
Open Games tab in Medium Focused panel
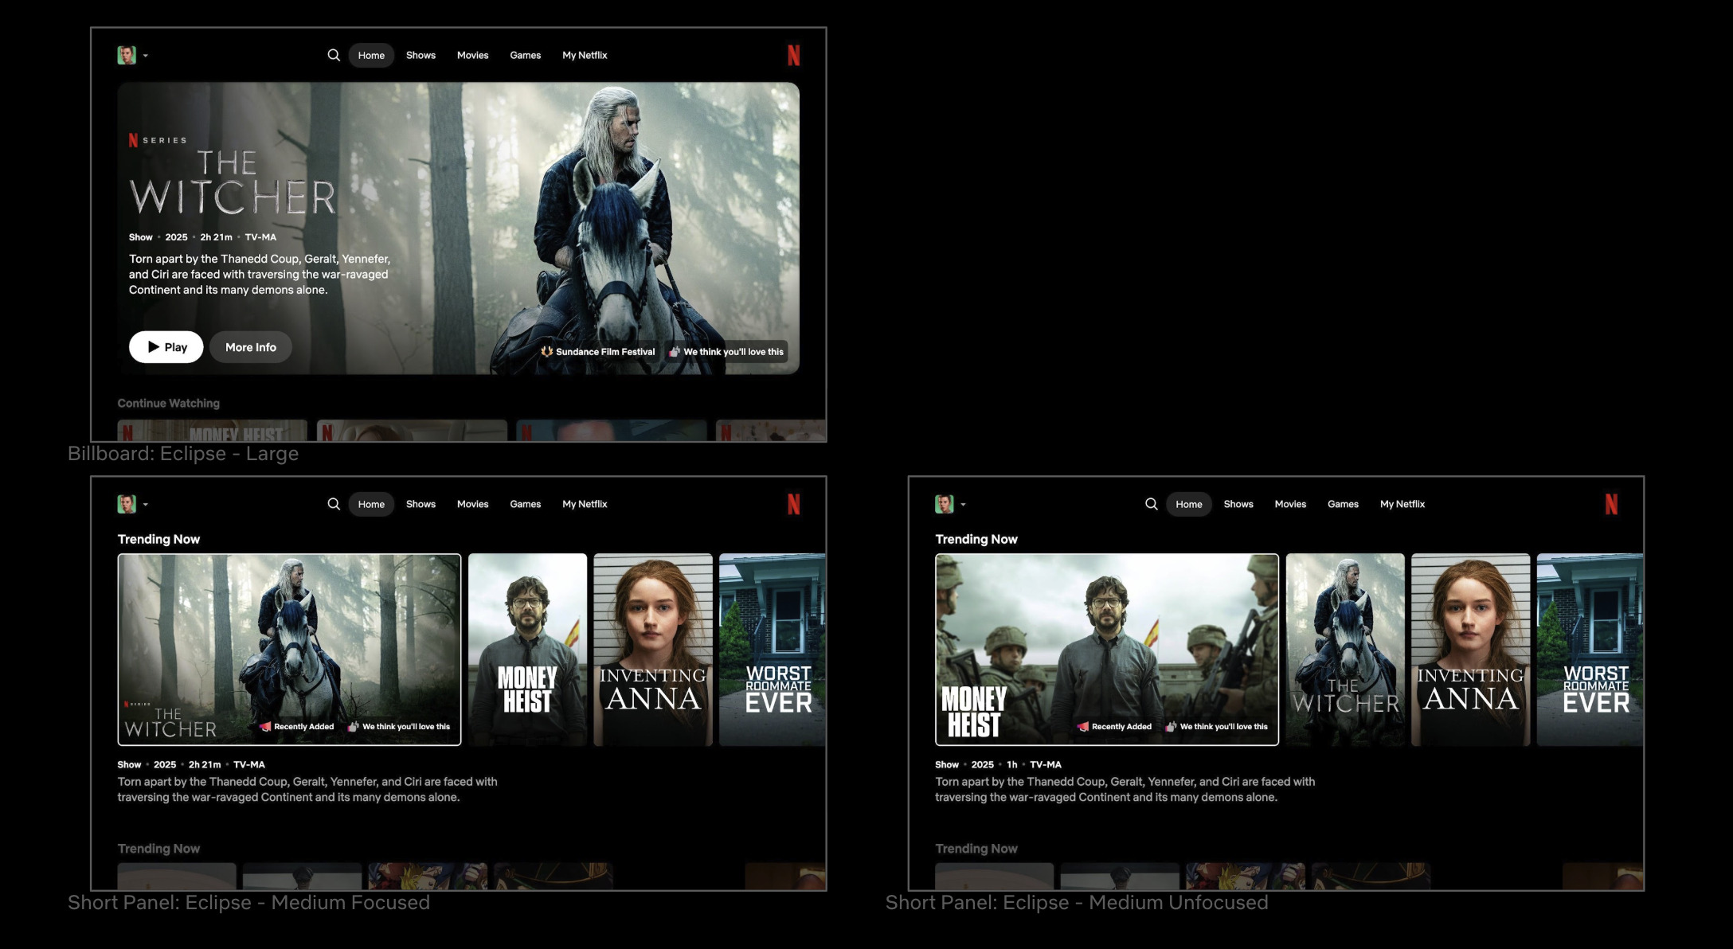[525, 504]
